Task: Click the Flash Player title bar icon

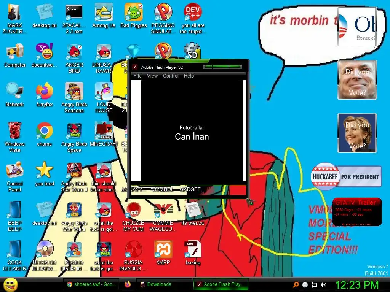Action: [x=135, y=67]
